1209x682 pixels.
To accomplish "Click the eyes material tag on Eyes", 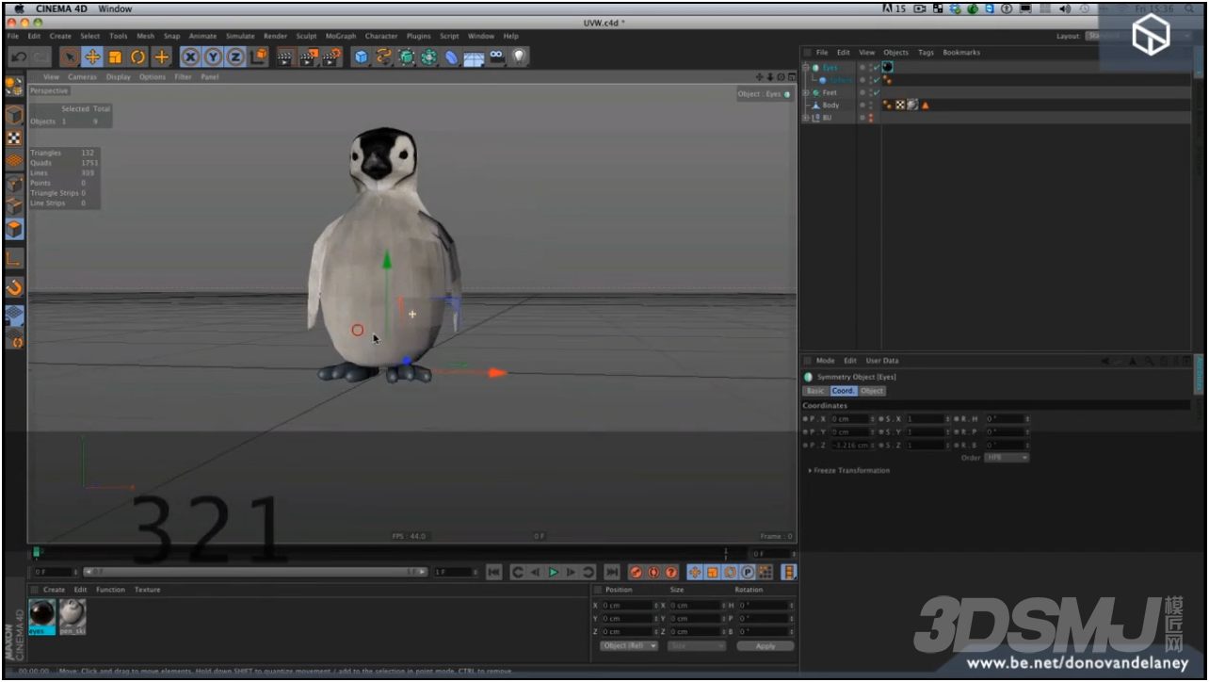I will pyautogui.click(x=888, y=68).
